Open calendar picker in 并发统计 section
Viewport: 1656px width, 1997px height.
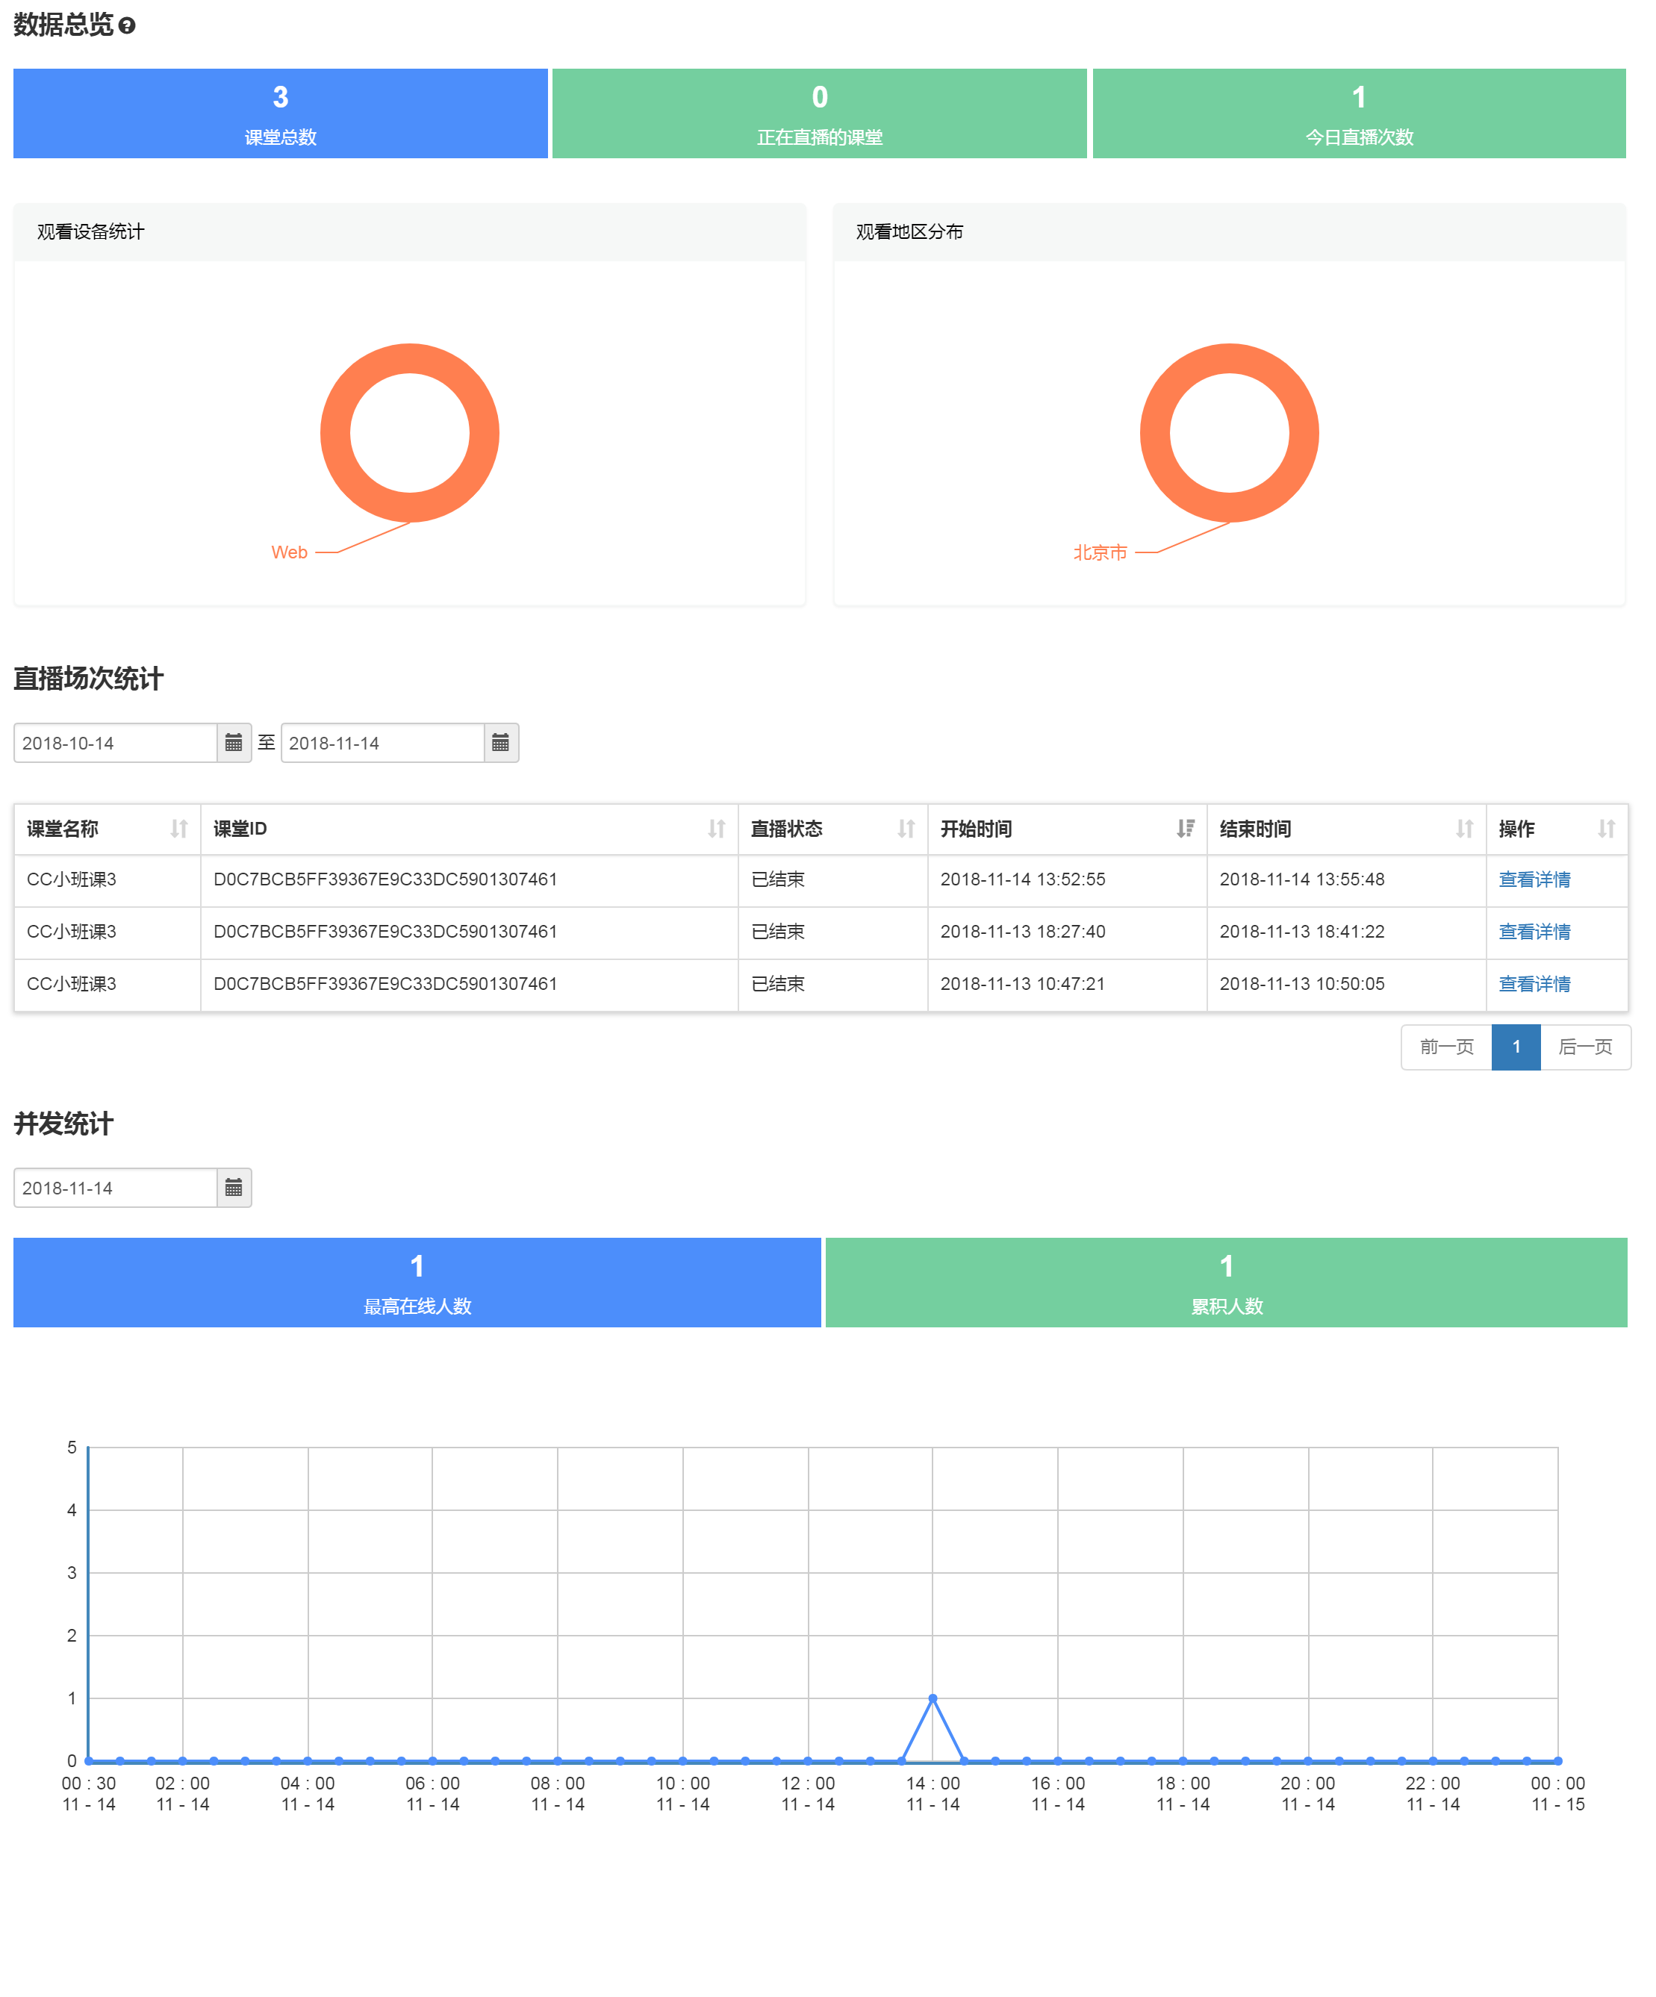(233, 1188)
